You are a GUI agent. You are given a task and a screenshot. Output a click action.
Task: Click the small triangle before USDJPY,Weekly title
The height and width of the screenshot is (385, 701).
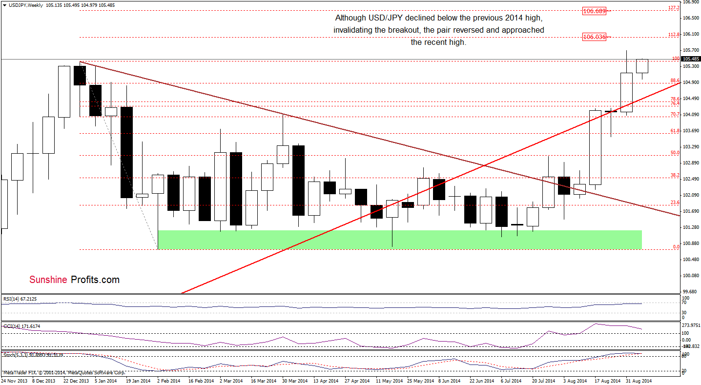(4, 4)
